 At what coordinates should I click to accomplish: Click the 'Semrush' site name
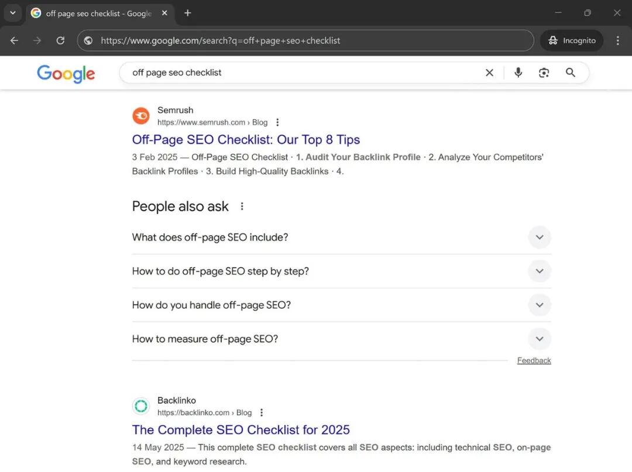click(x=176, y=111)
